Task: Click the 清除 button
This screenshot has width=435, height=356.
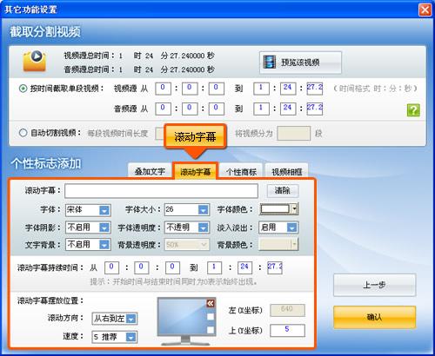Action: click(x=283, y=190)
